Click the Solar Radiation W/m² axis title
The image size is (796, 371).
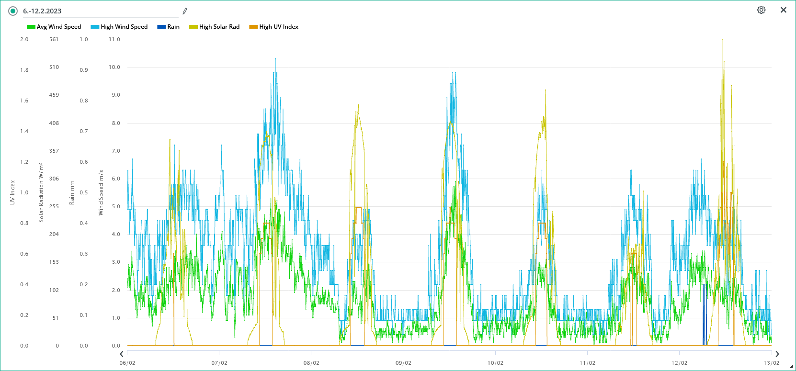tap(41, 192)
